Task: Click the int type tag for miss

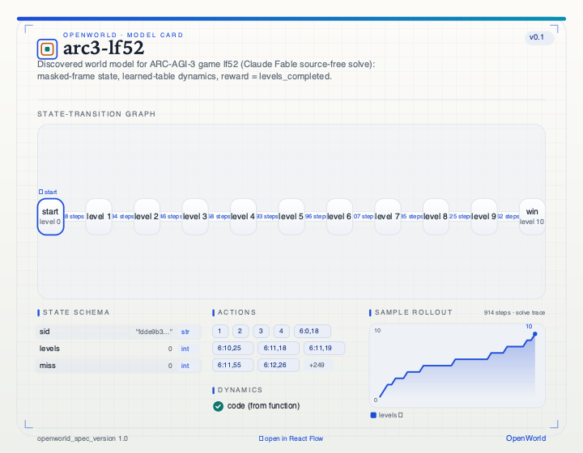Action: pos(185,366)
